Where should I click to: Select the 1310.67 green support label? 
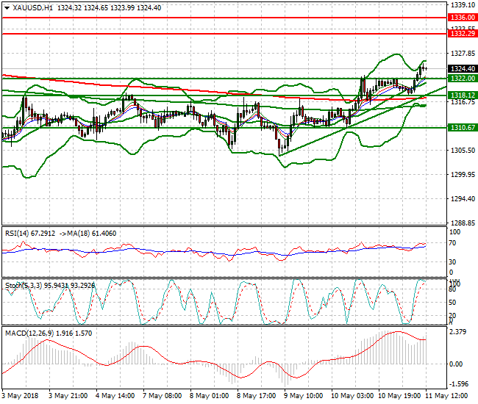[x=463, y=128]
